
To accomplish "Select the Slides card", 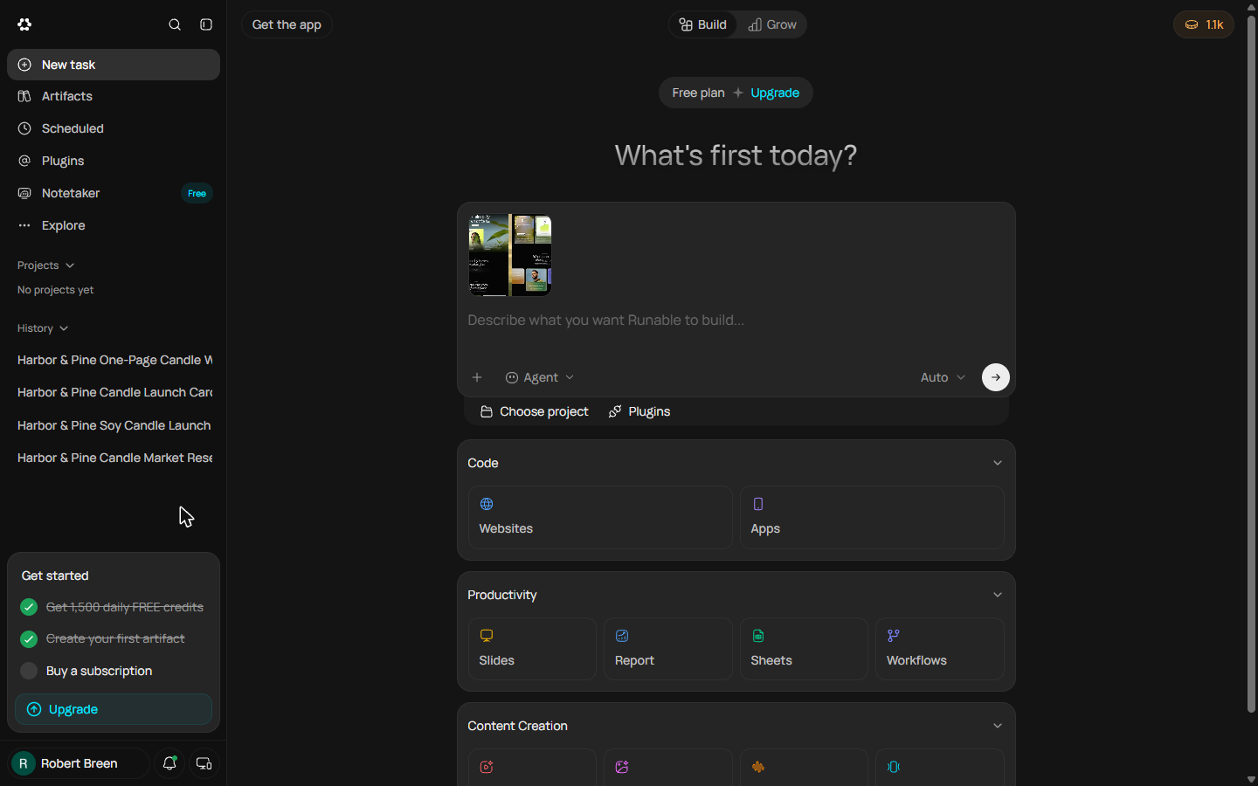I will click(532, 649).
